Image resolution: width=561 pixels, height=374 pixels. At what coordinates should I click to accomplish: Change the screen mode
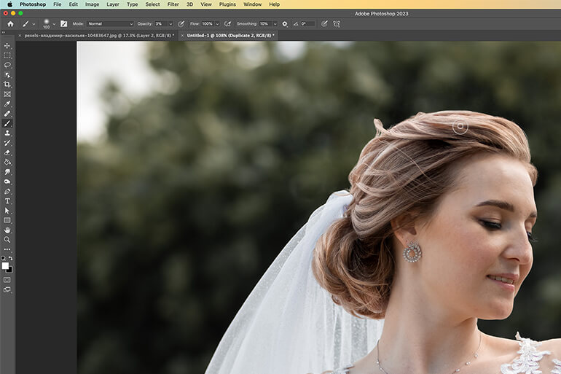coord(7,289)
